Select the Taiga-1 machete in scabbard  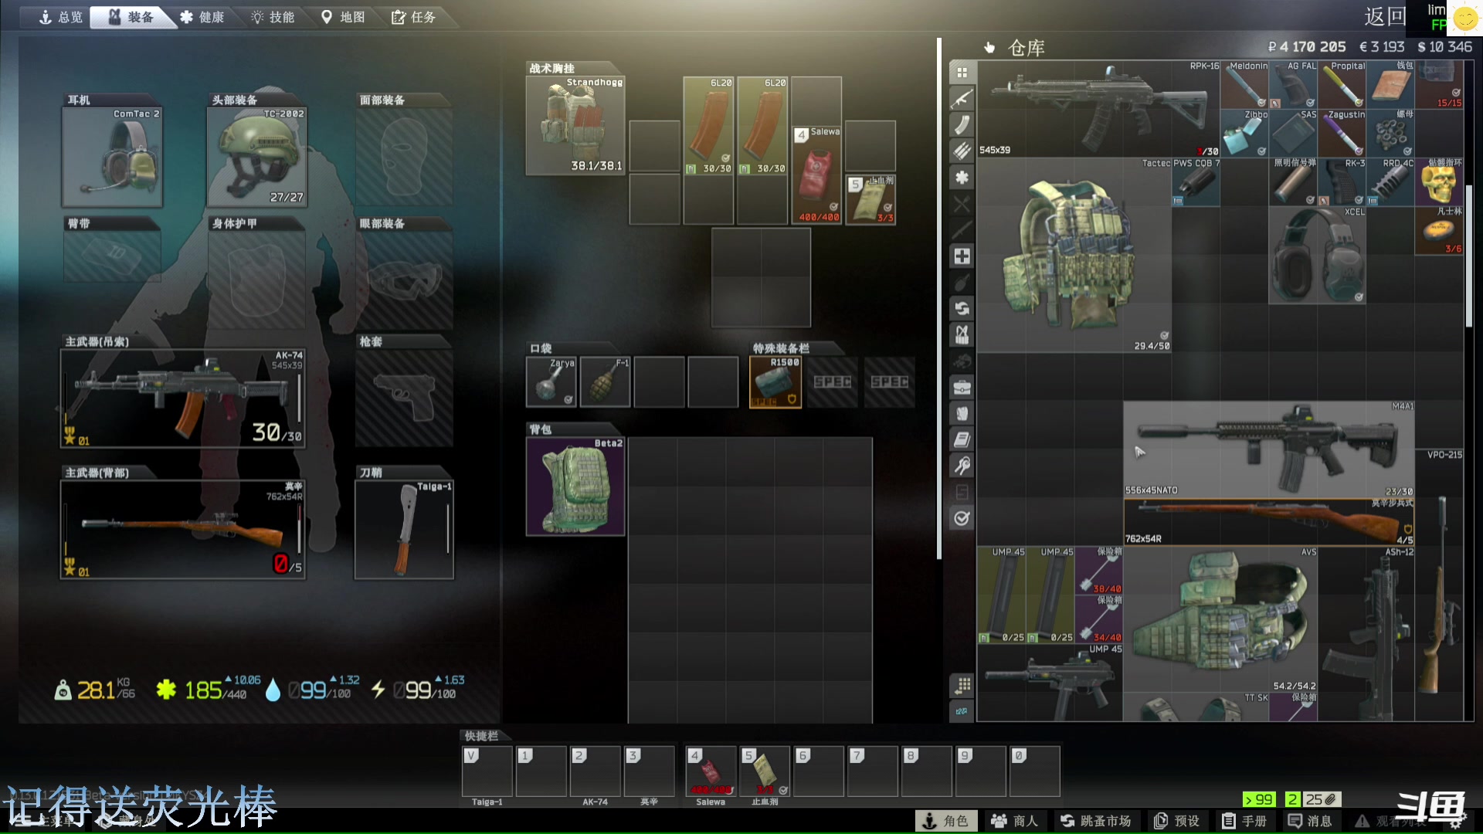(404, 530)
